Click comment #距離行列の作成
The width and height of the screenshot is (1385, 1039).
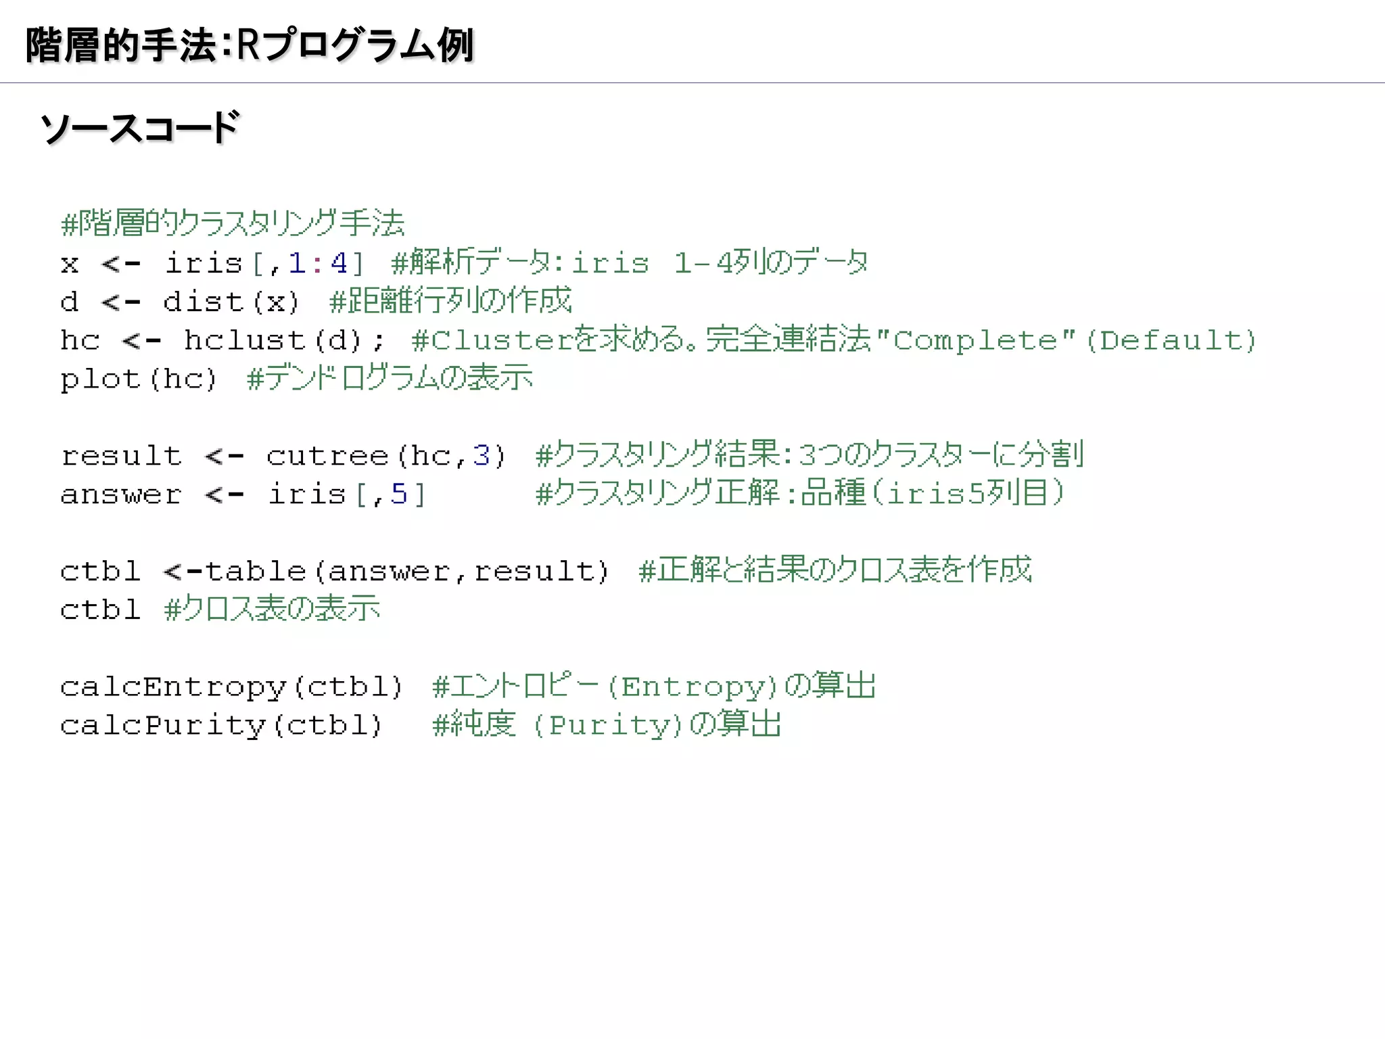coord(450,300)
